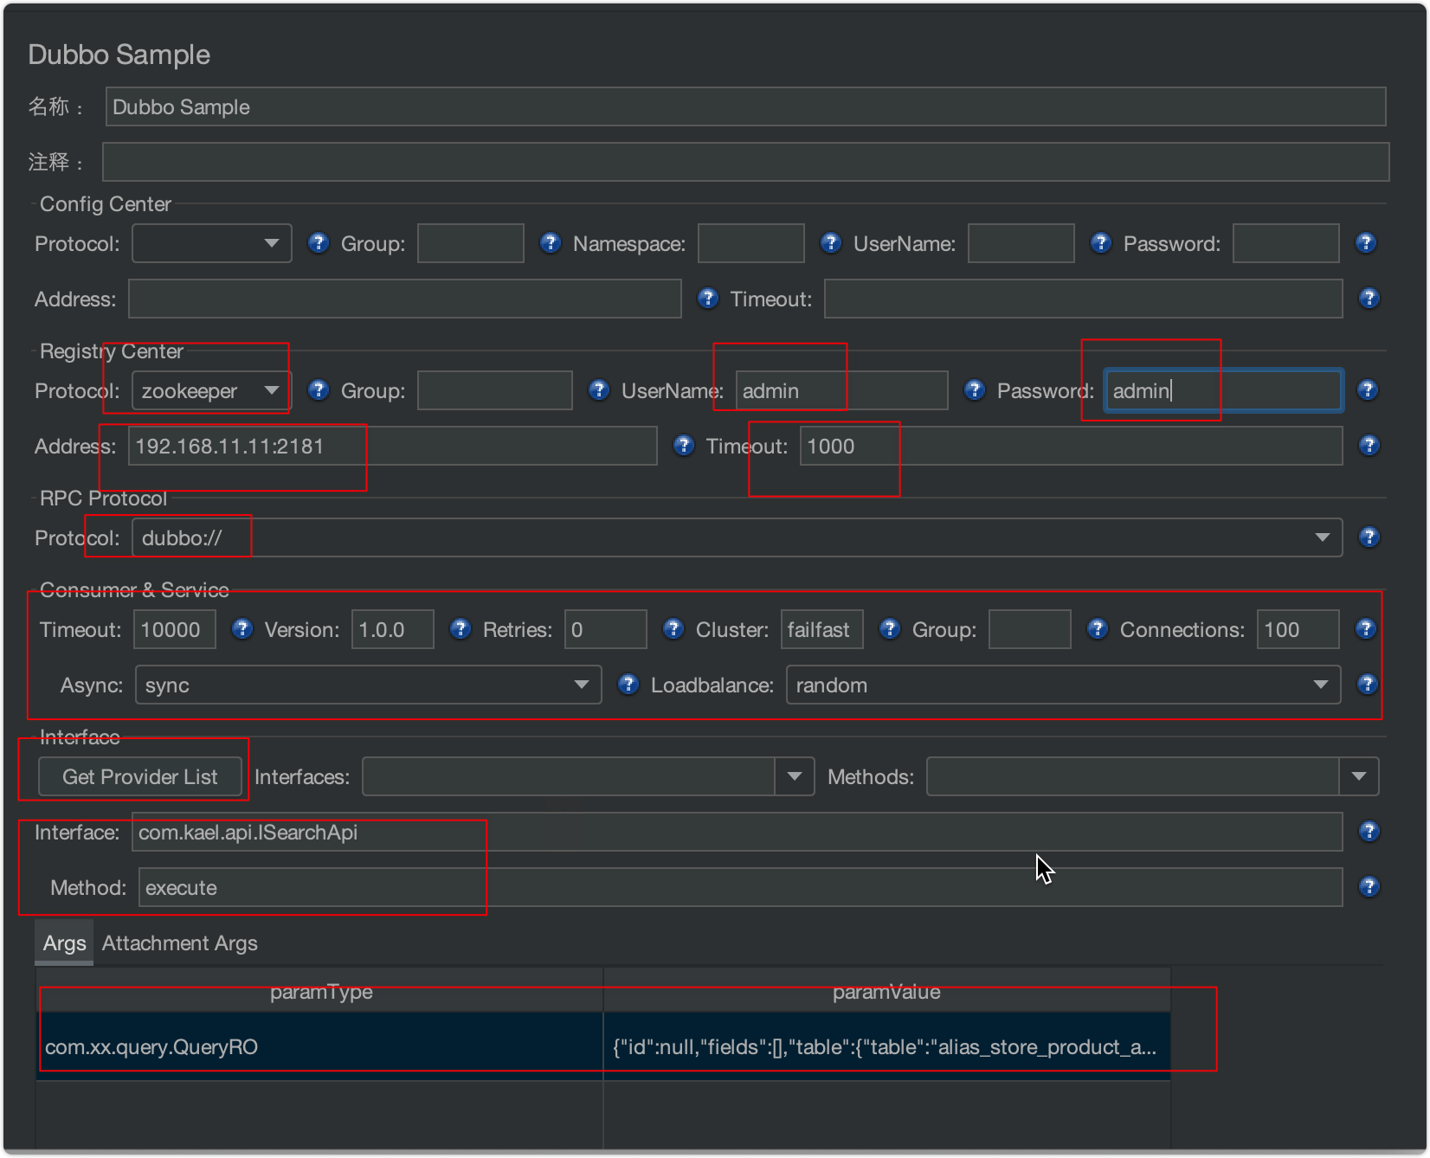Click help icon after Async sync dropdown

coord(628,685)
